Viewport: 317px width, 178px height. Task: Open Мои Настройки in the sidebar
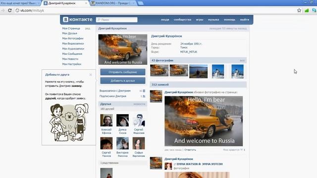(72, 64)
